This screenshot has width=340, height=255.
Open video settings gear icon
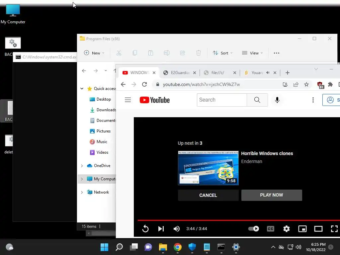point(287,228)
